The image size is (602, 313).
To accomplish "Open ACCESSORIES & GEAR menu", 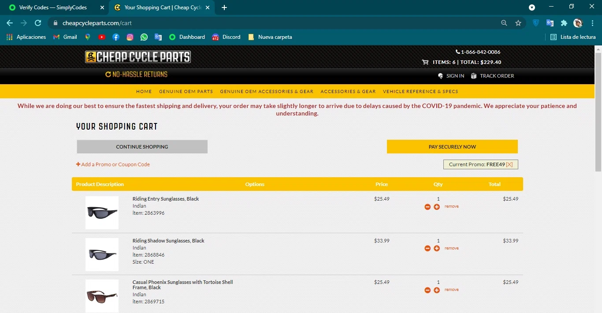I will click(348, 91).
